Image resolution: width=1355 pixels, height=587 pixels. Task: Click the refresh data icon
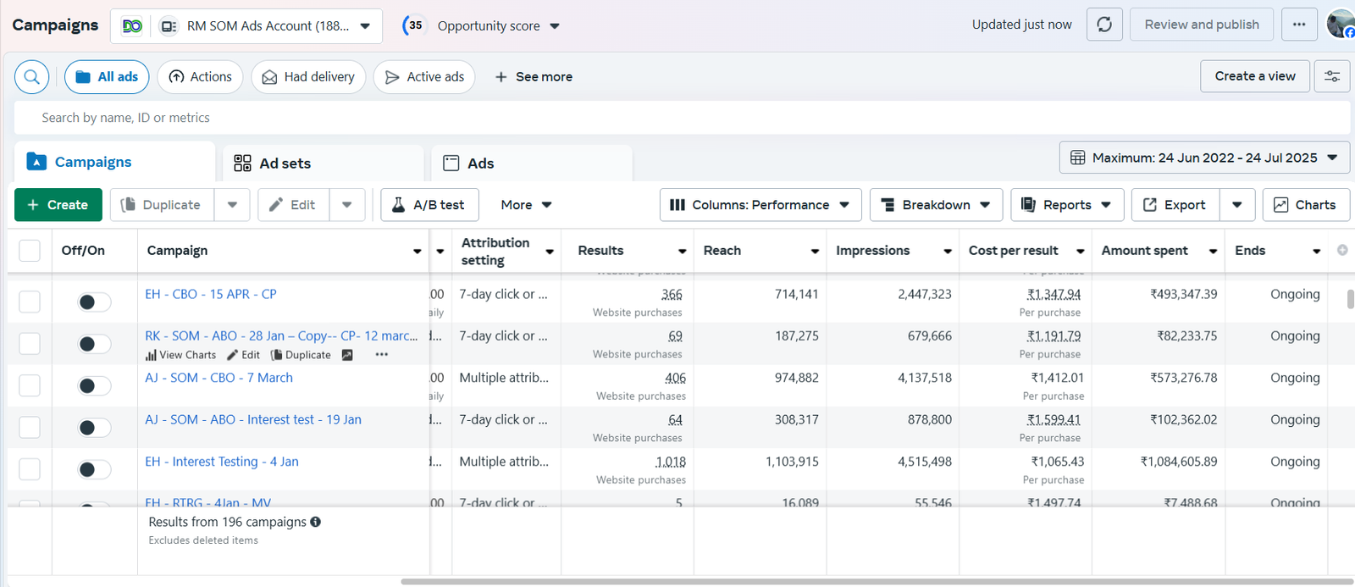[x=1104, y=25]
